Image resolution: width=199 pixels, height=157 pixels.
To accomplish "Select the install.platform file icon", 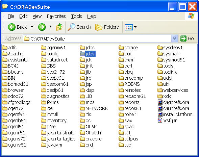I will click(x=160, y=114).
